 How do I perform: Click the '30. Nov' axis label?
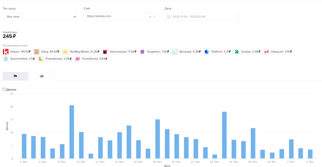click(272, 162)
